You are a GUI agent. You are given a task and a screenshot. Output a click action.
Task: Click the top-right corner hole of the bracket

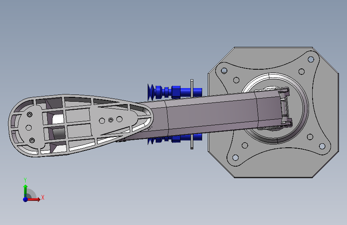coord(311,59)
